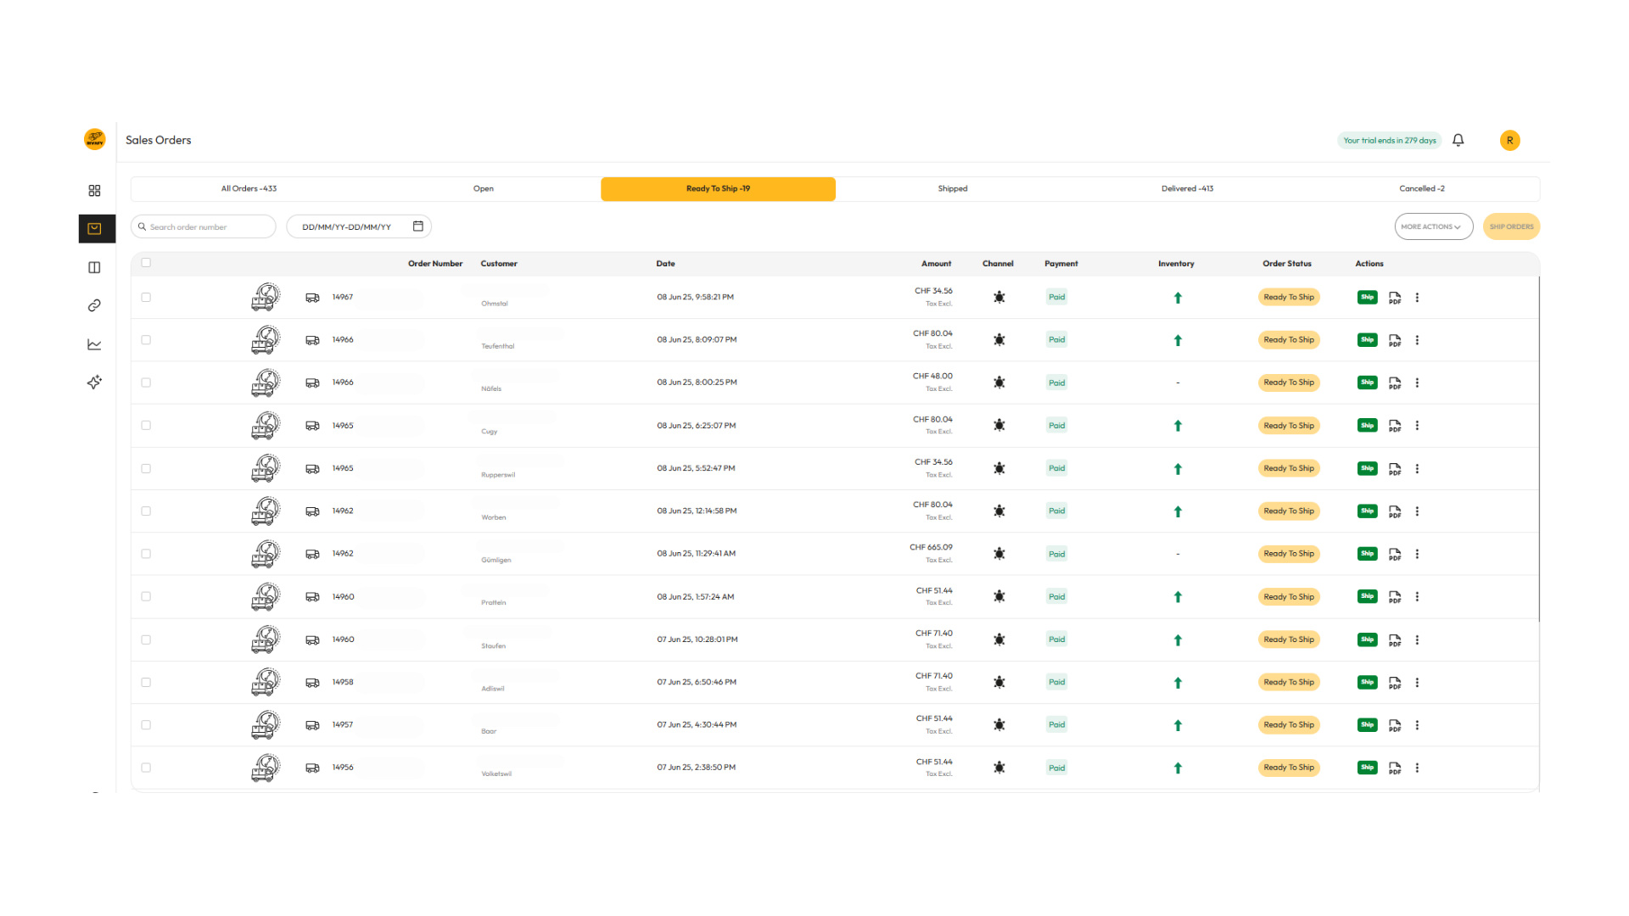The image size is (1629, 916).
Task: Download PDF for Teufenthal order
Action: click(1394, 341)
